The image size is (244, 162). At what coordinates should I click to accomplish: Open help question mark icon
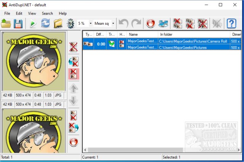click(231, 24)
